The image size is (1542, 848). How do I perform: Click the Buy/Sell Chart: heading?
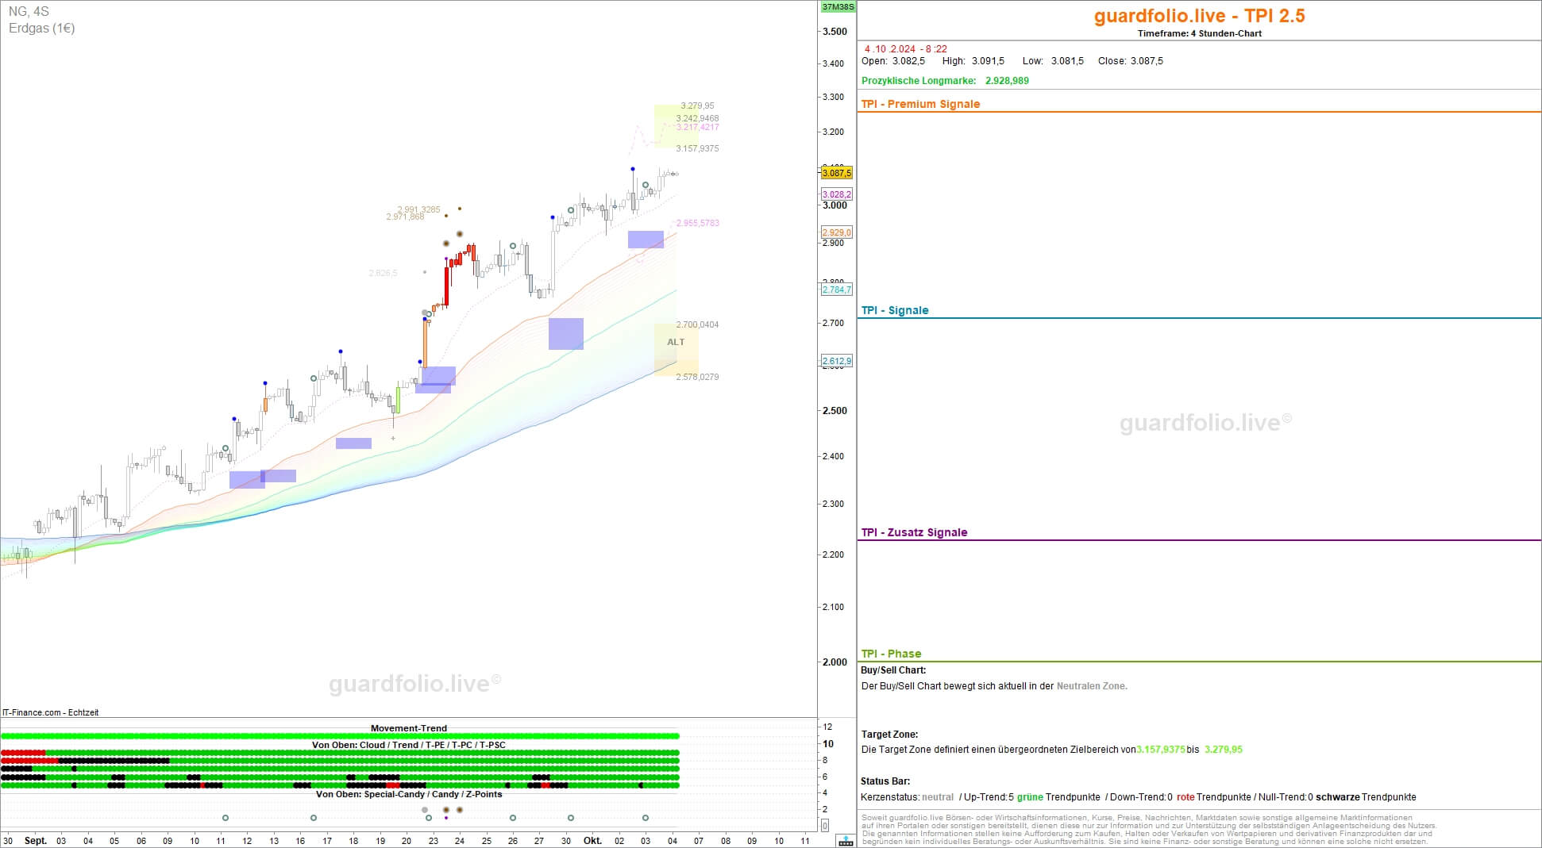[893, 670]
